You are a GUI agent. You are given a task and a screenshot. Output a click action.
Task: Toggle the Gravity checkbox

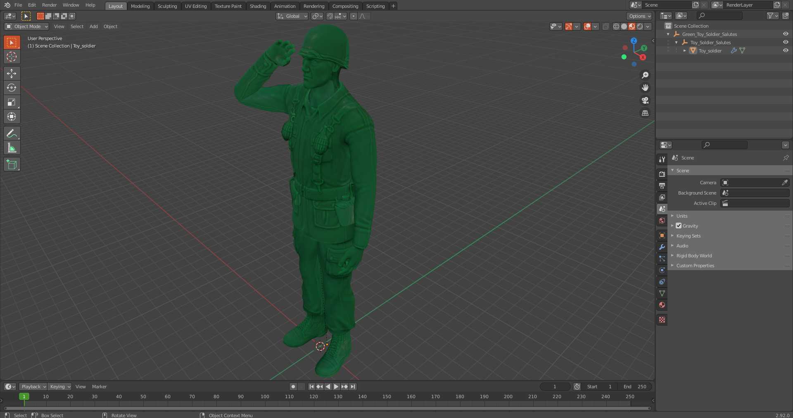(x=679, y=226)
